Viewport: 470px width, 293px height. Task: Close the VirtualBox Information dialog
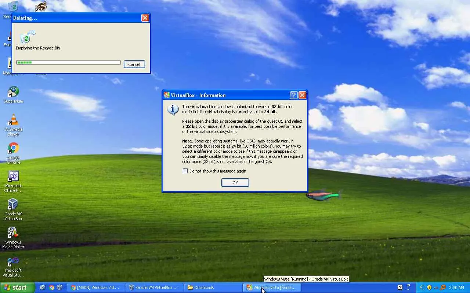(x=303, y=95)
